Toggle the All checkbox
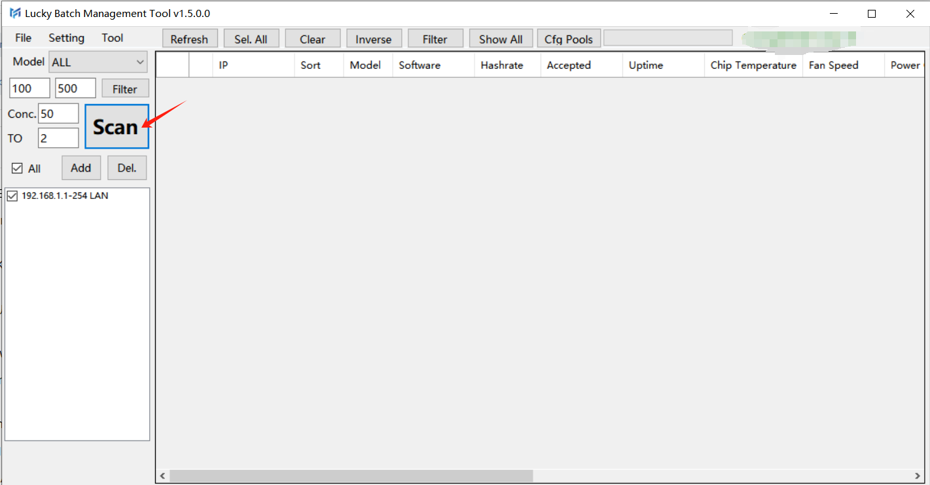 point(18,169)
